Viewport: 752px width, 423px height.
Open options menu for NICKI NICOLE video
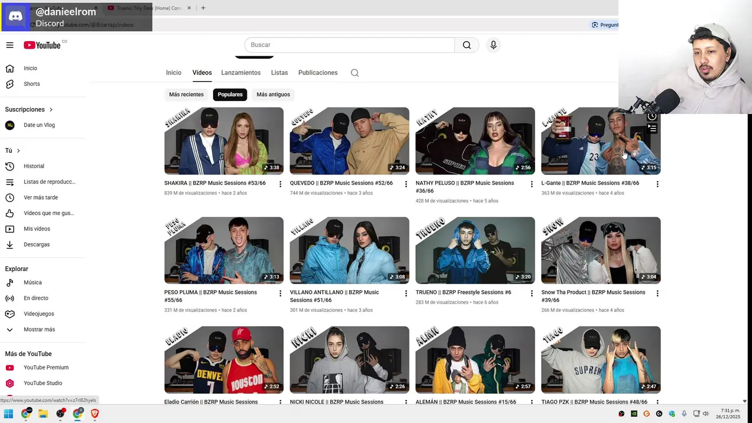click(406, 402)
